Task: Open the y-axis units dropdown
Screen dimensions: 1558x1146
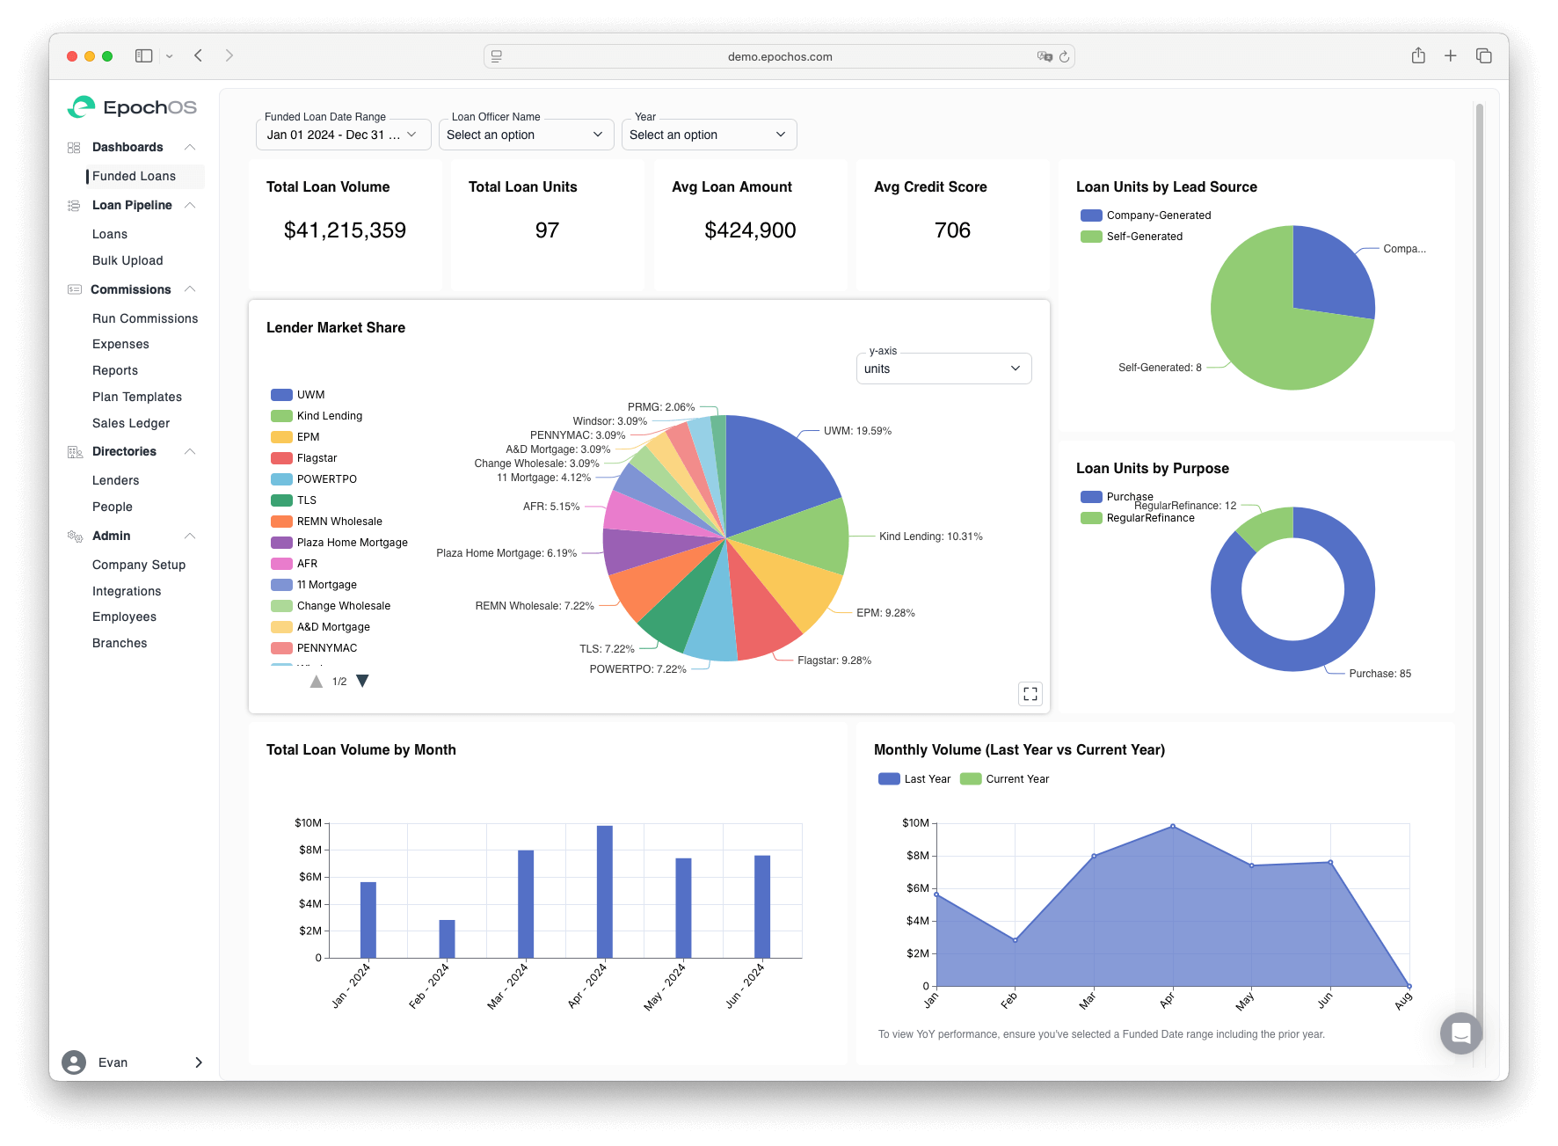Action: [x=943, y=369]
